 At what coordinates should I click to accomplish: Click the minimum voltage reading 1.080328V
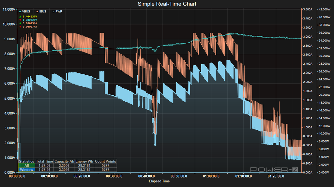click(30, 20)
